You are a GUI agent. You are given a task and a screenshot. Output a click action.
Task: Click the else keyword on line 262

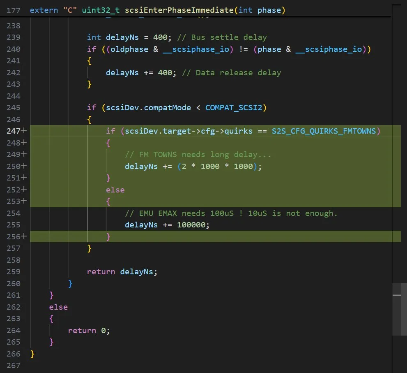58,307
